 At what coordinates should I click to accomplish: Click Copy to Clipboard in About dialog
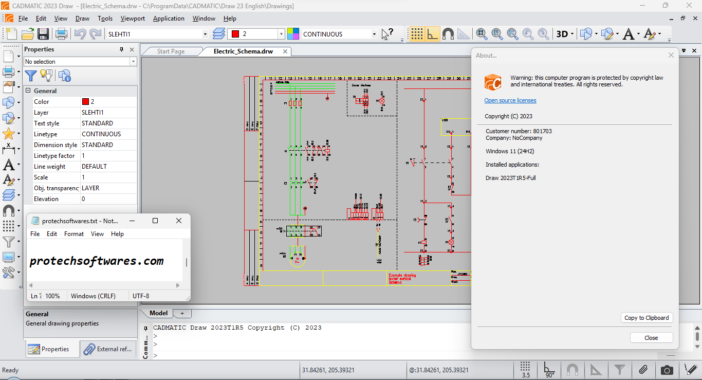point(646,317)
